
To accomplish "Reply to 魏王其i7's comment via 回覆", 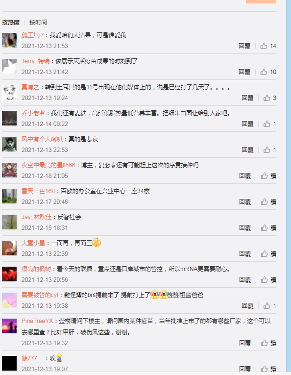I will click(x=244, y=46).
